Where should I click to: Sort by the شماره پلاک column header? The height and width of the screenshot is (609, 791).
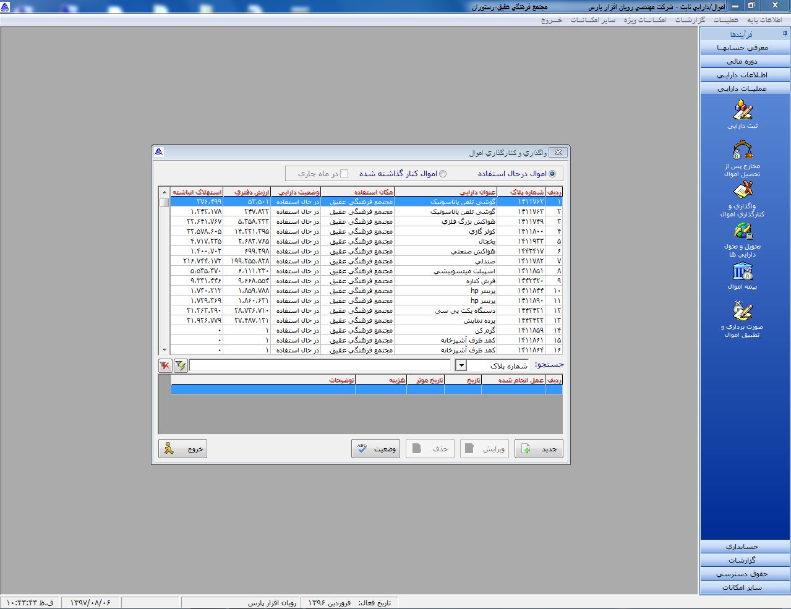pyautogui.click(x=521, y=192)
